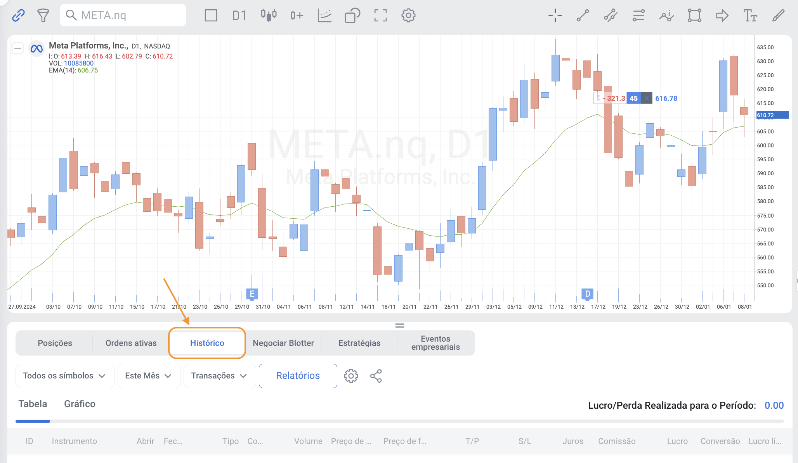
Task: Open the Este Mês period dropdown
Action: (x=149, y=376)
